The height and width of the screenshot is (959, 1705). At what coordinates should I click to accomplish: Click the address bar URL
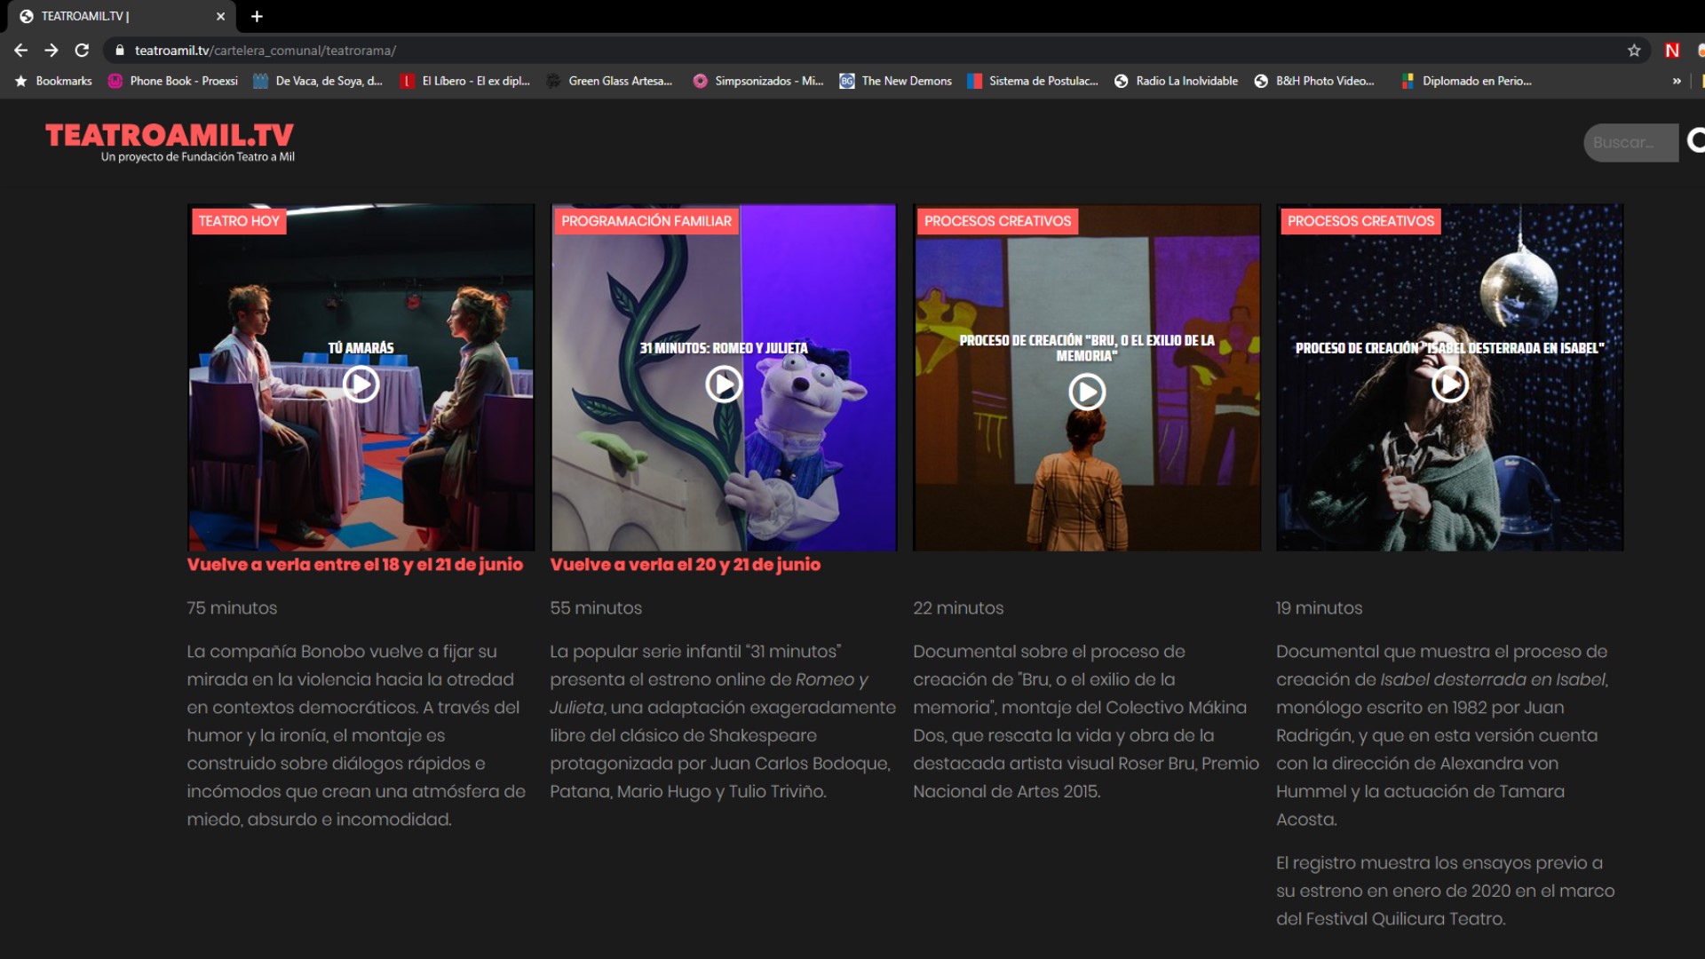265,51
